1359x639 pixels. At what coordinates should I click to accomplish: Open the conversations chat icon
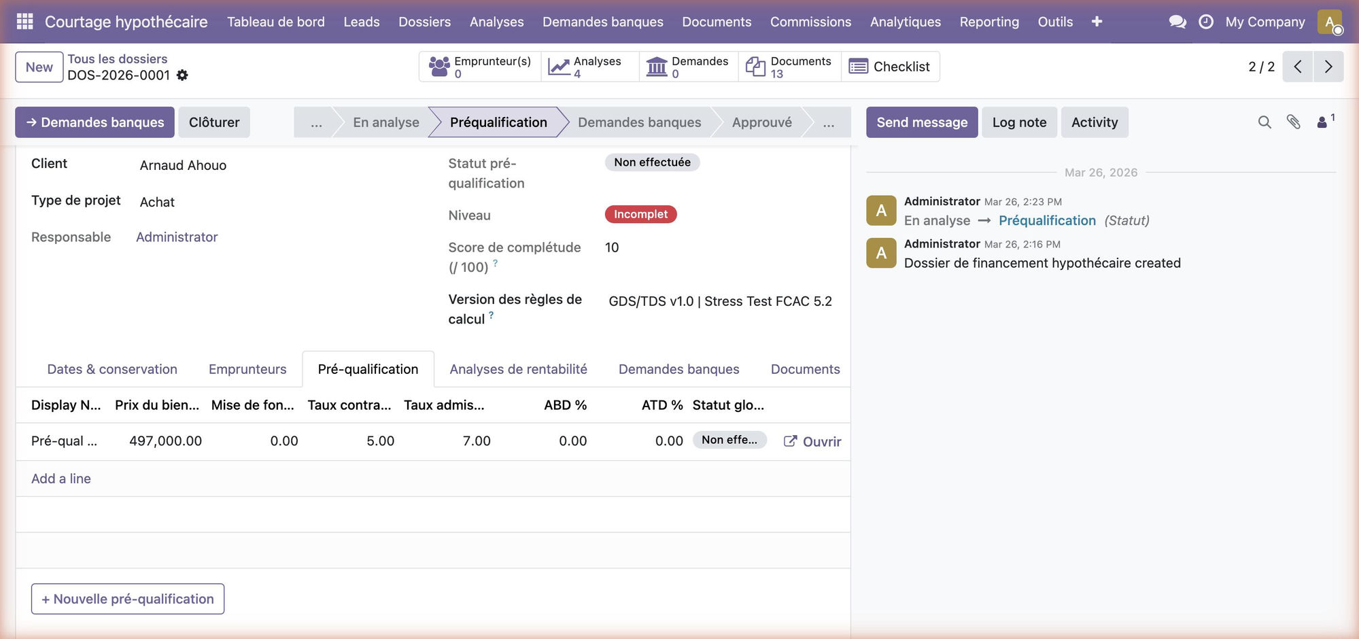coord(1177,22)
